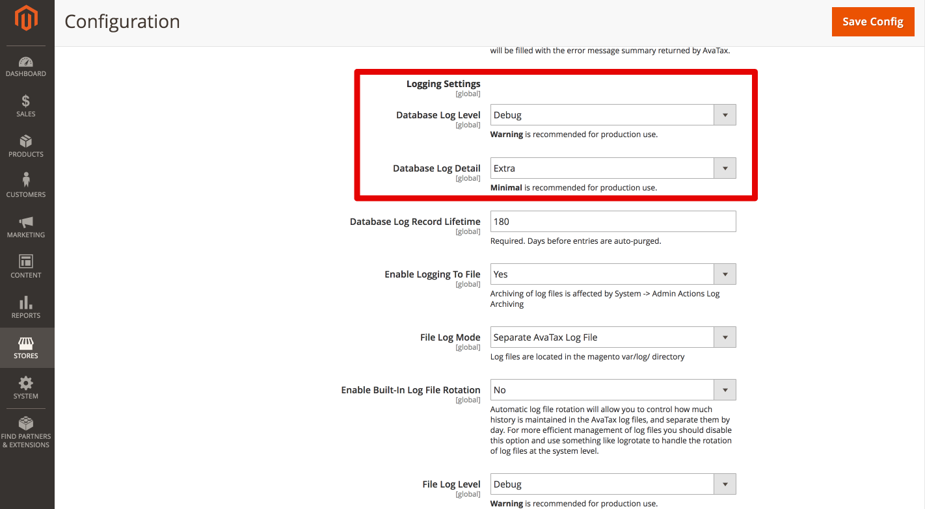
Task: Click the Database Log Record Lifetime field
Action: pyautogui.click(x=613, y=222)
